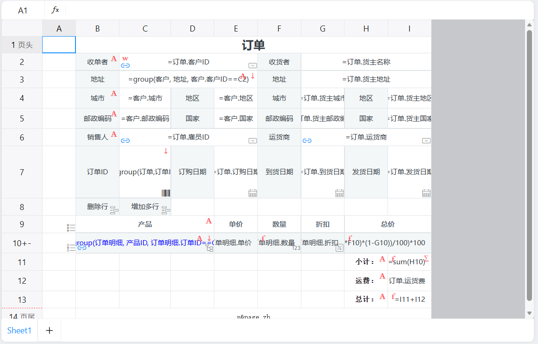This screenshot has height=344, width=538.
Task: Click the calendar icon in 订单.到货日期 cell
Action: coord(339,193)
